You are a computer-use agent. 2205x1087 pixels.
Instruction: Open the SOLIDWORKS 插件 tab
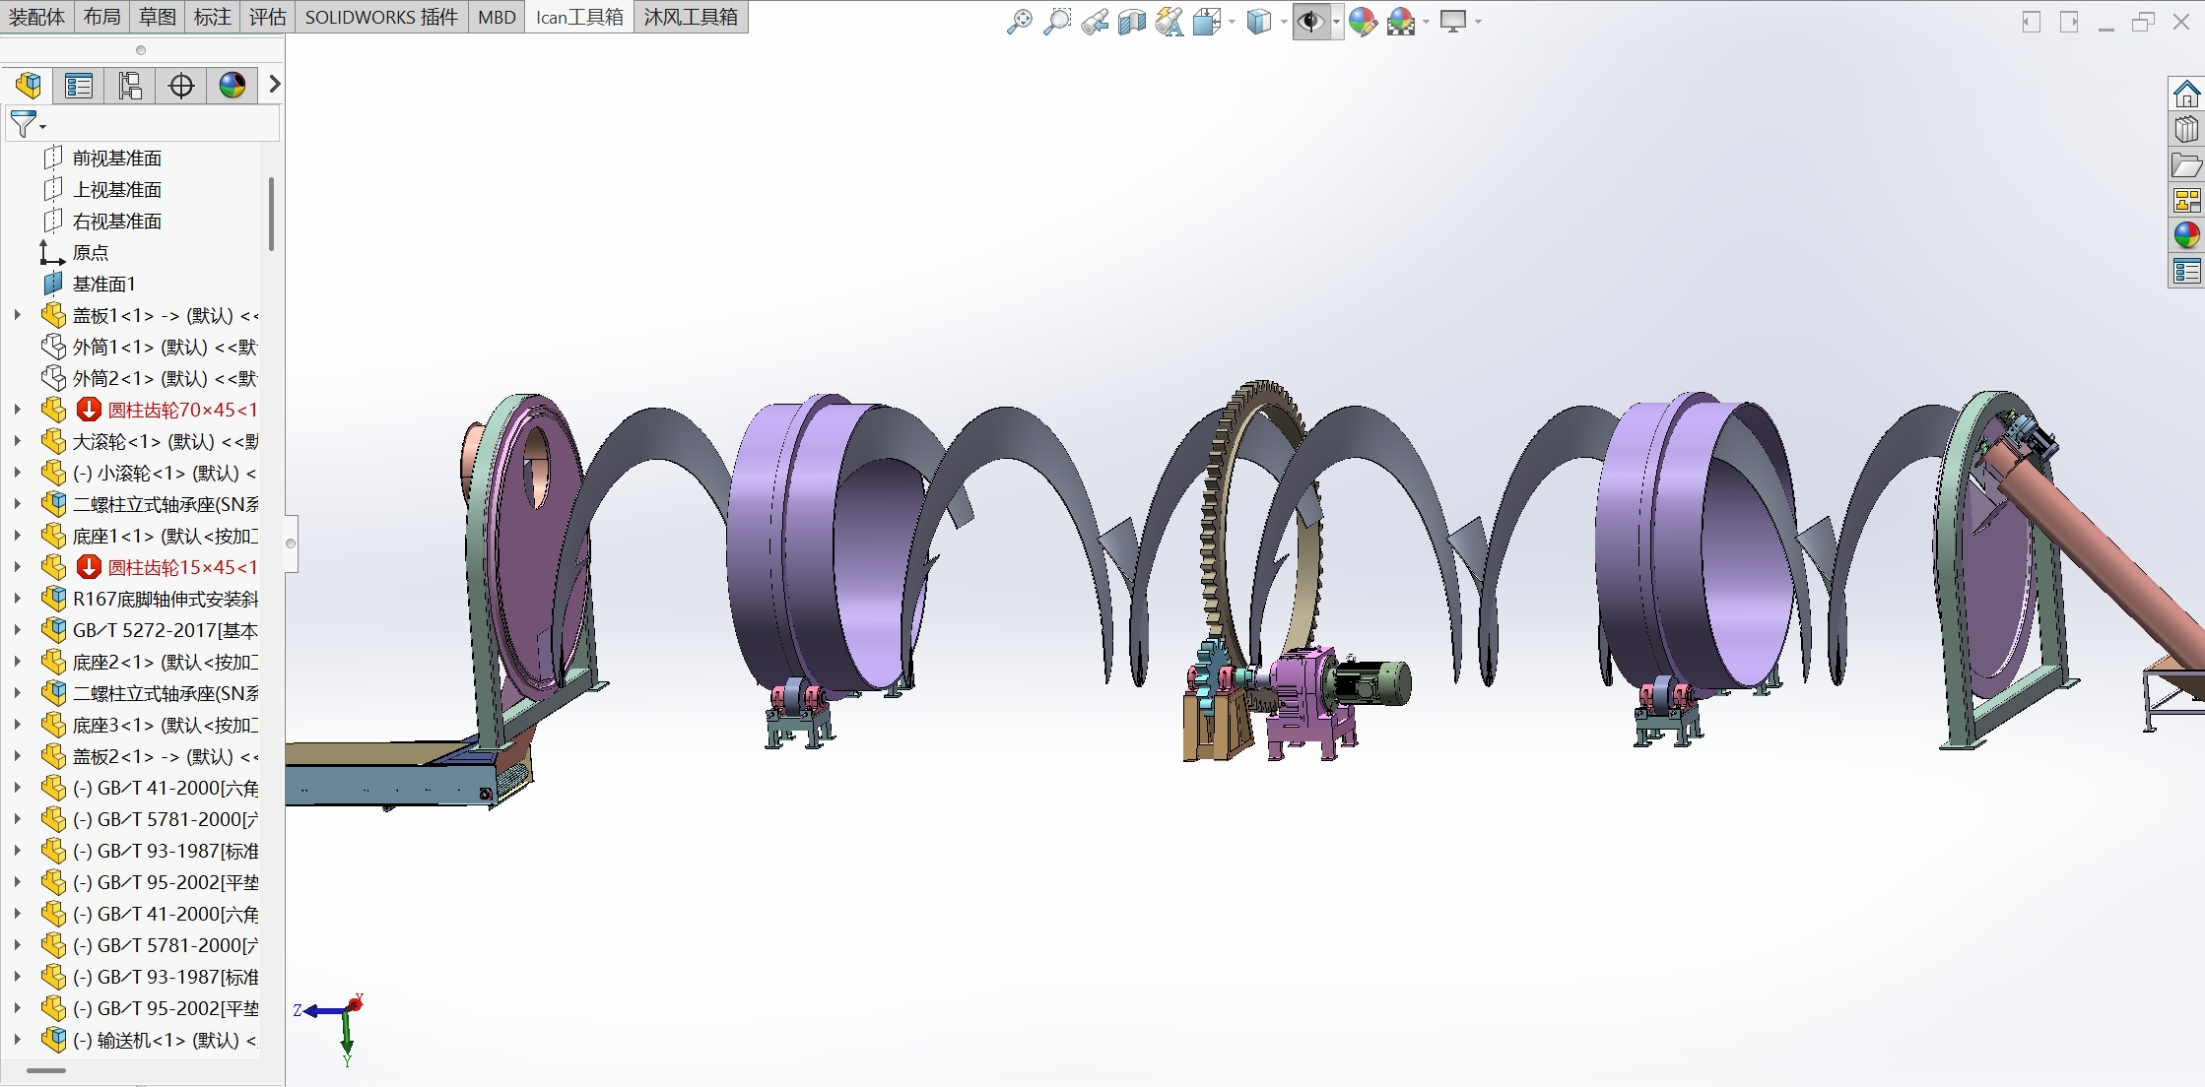tap(381, 17)
